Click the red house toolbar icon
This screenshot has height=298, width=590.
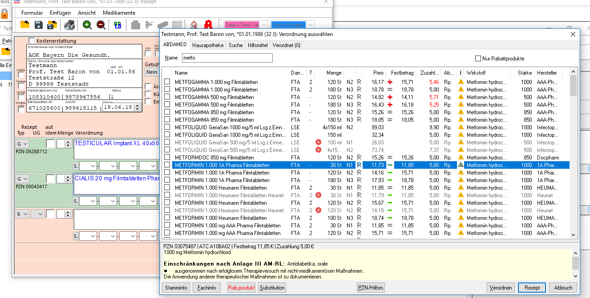[x=194, y=25]
